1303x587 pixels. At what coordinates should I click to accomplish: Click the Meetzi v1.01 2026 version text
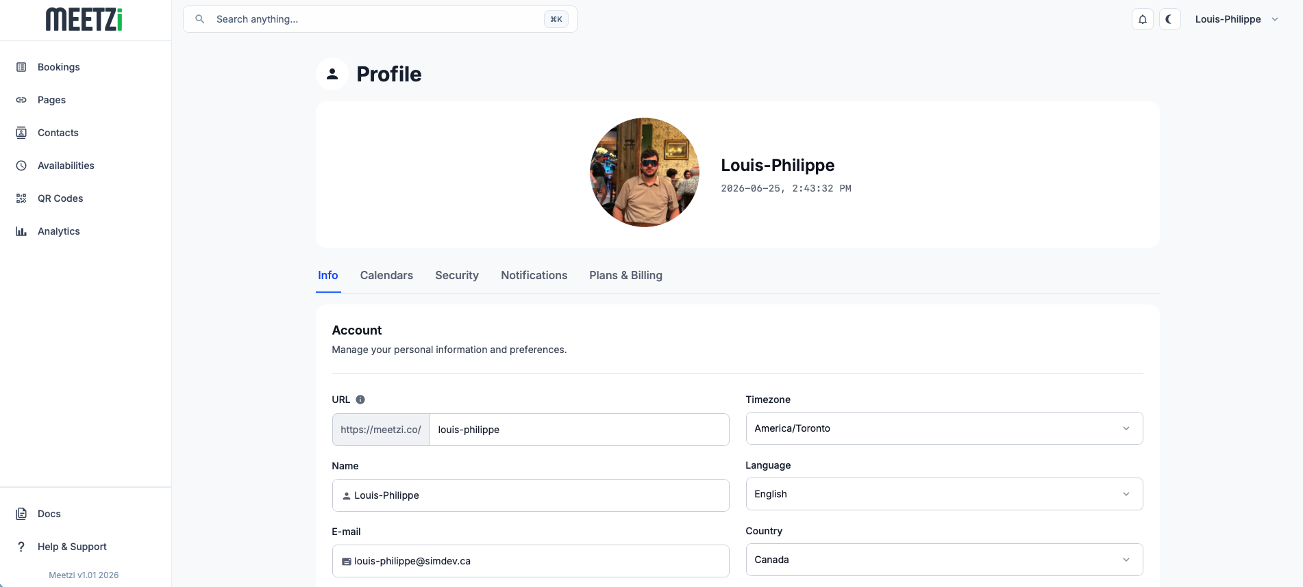point(84,575)
